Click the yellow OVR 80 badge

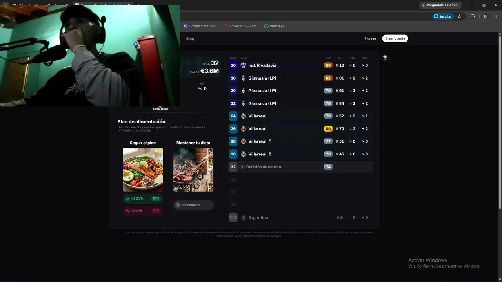click(x=328, y=129)
